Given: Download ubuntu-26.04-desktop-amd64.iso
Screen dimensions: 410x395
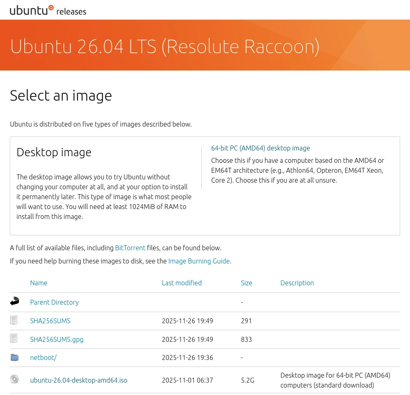Looking at the screenshot, I should tap(79, 380).
